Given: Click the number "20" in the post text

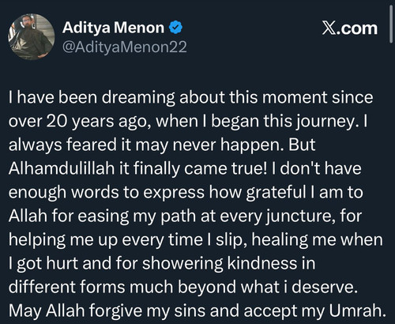Looking at the screenshot, I should coord(57,121).
